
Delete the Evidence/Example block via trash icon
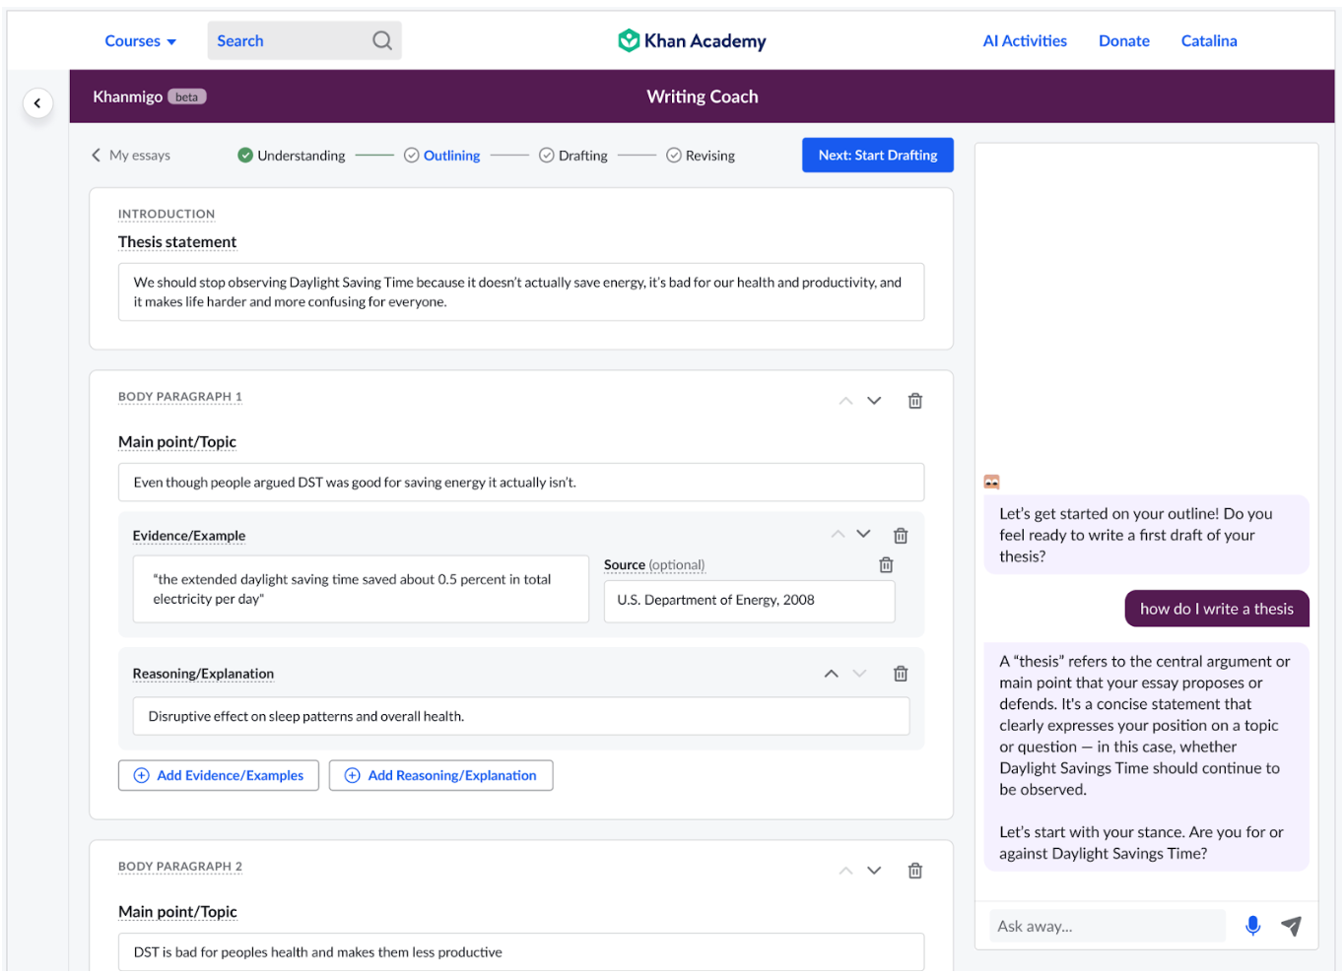(x=901, y=536)
